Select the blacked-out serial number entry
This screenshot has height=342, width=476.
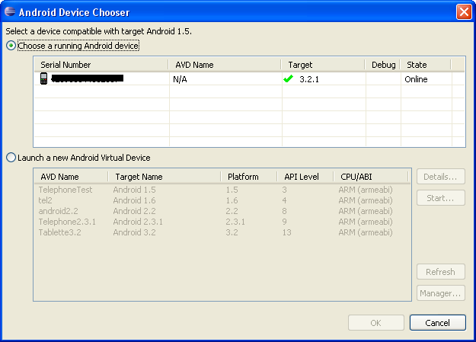pyautogui.click(x=88, y=78)
